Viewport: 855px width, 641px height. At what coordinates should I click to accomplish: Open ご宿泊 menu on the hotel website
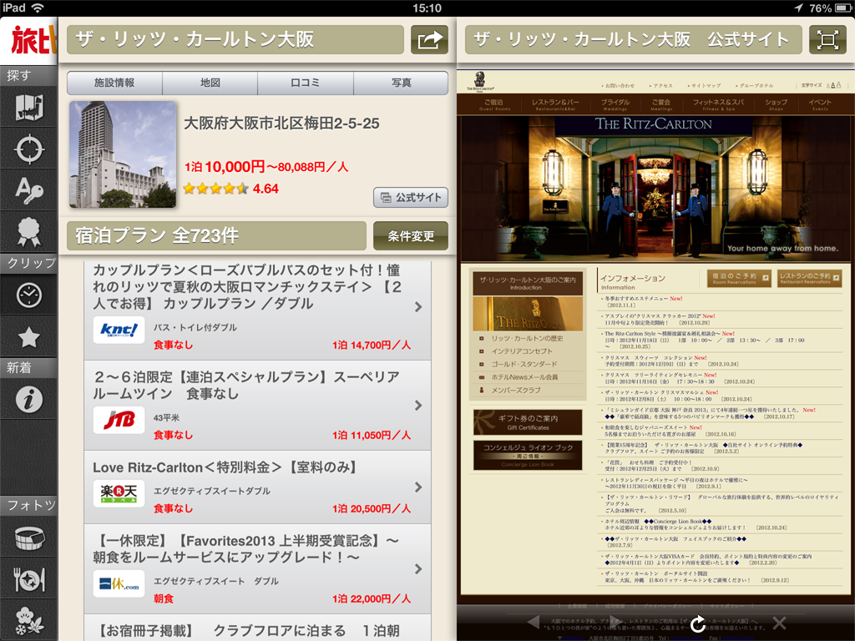coord(494,104)
